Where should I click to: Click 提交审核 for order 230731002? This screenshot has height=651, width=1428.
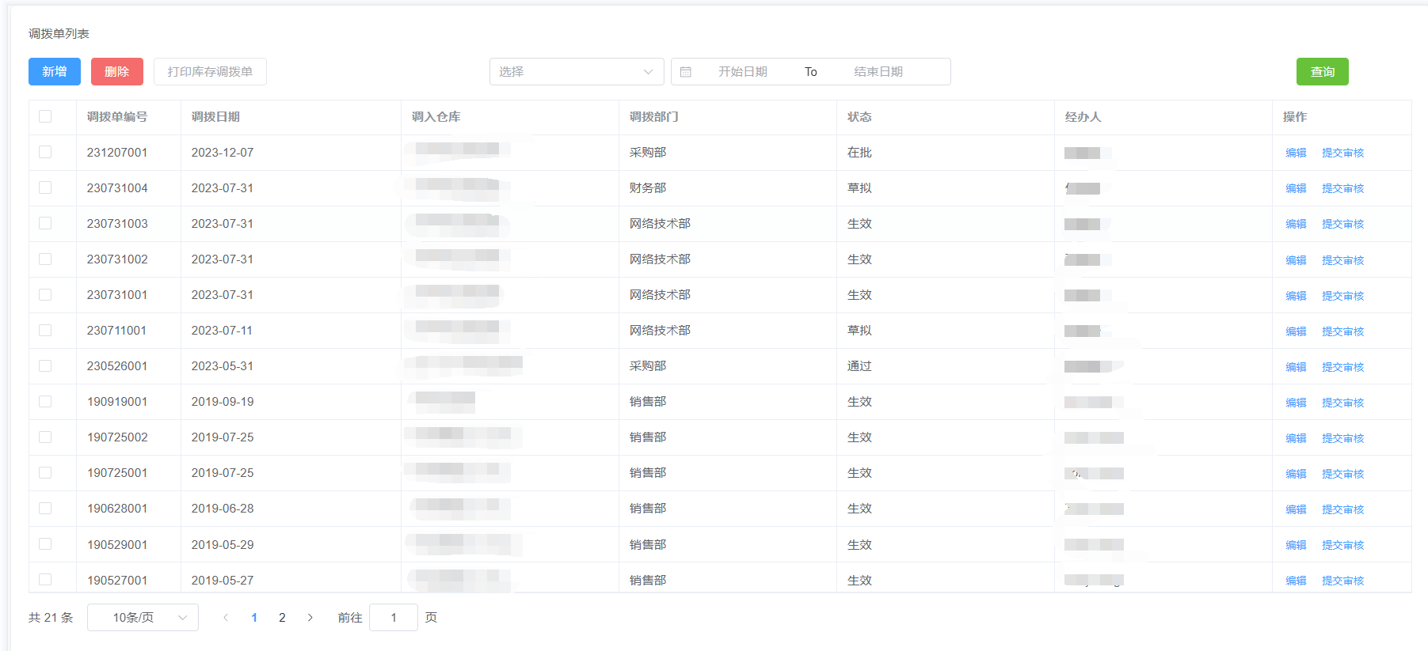[1342, 260]
